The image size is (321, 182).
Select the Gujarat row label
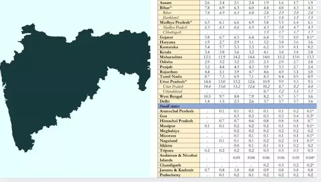166,37
